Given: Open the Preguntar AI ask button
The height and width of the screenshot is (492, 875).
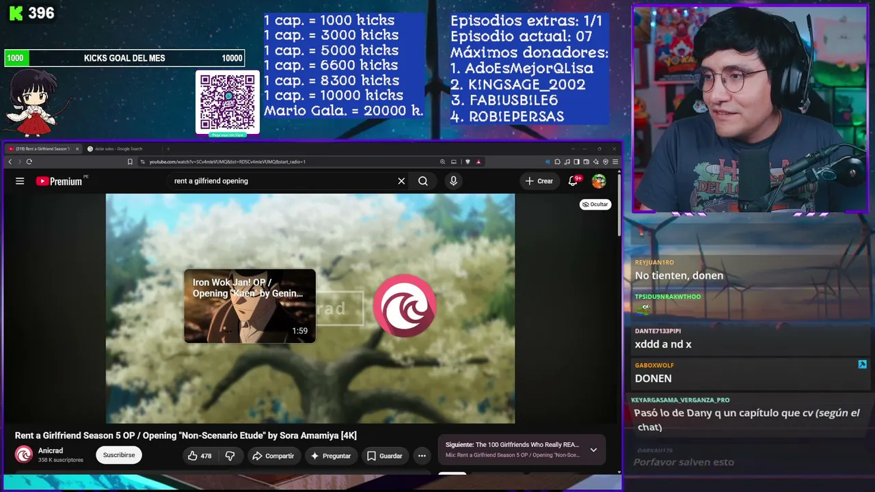Looking at the screenshot, I should [330, 456].
